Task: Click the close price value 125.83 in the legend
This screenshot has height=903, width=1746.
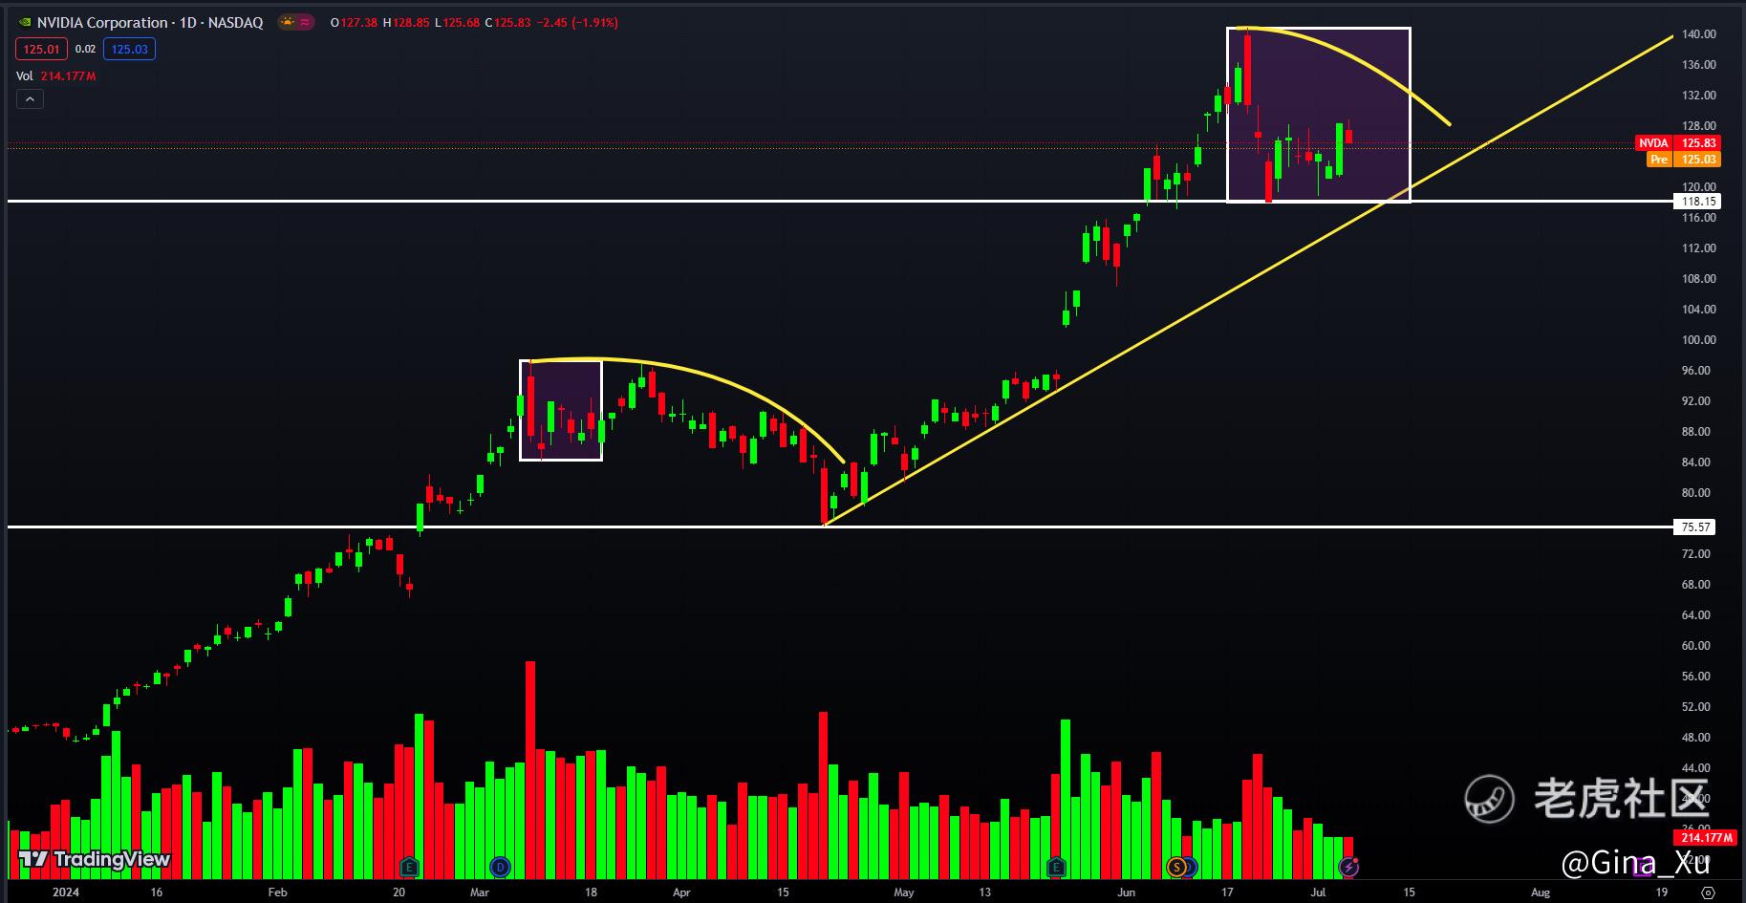Action: point(512,23)
